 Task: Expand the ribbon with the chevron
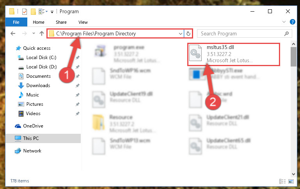284,22
